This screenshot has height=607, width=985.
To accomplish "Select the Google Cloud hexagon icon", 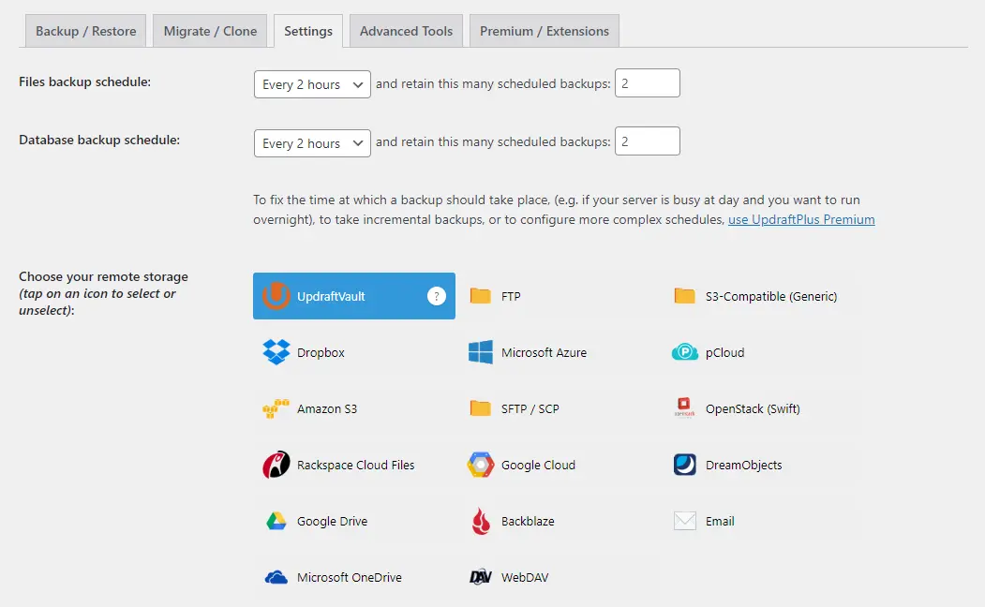I will click(481, 465).
